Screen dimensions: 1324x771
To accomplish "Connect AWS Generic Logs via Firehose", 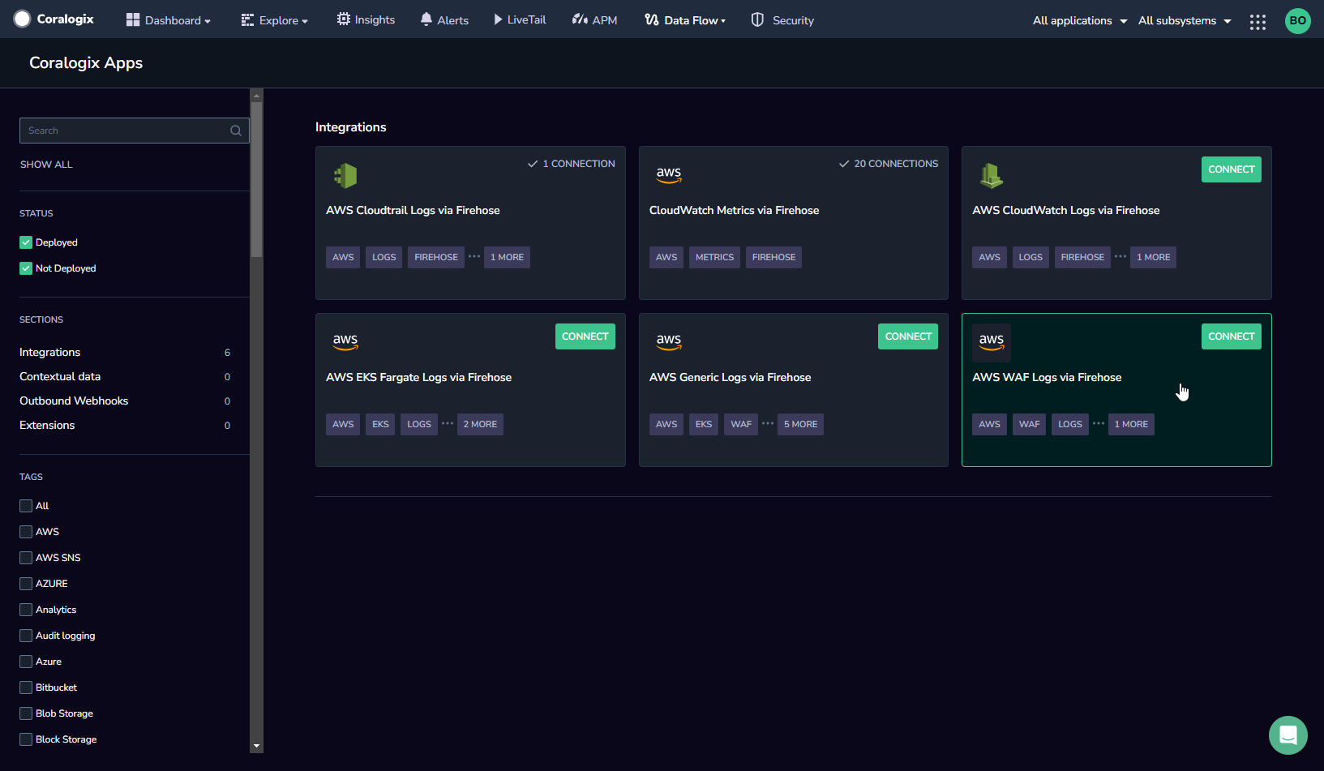I will [x=908, y=336].
